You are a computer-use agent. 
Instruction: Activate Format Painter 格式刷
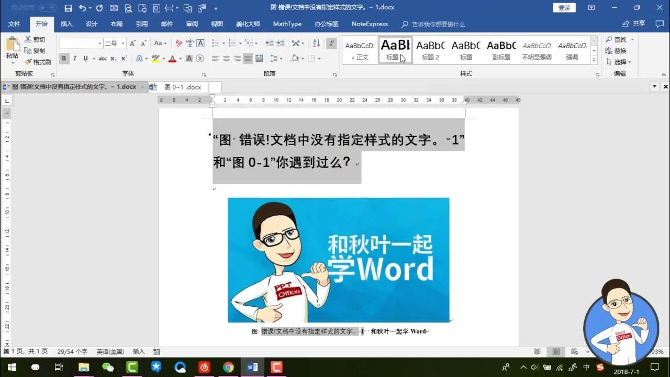38,62
